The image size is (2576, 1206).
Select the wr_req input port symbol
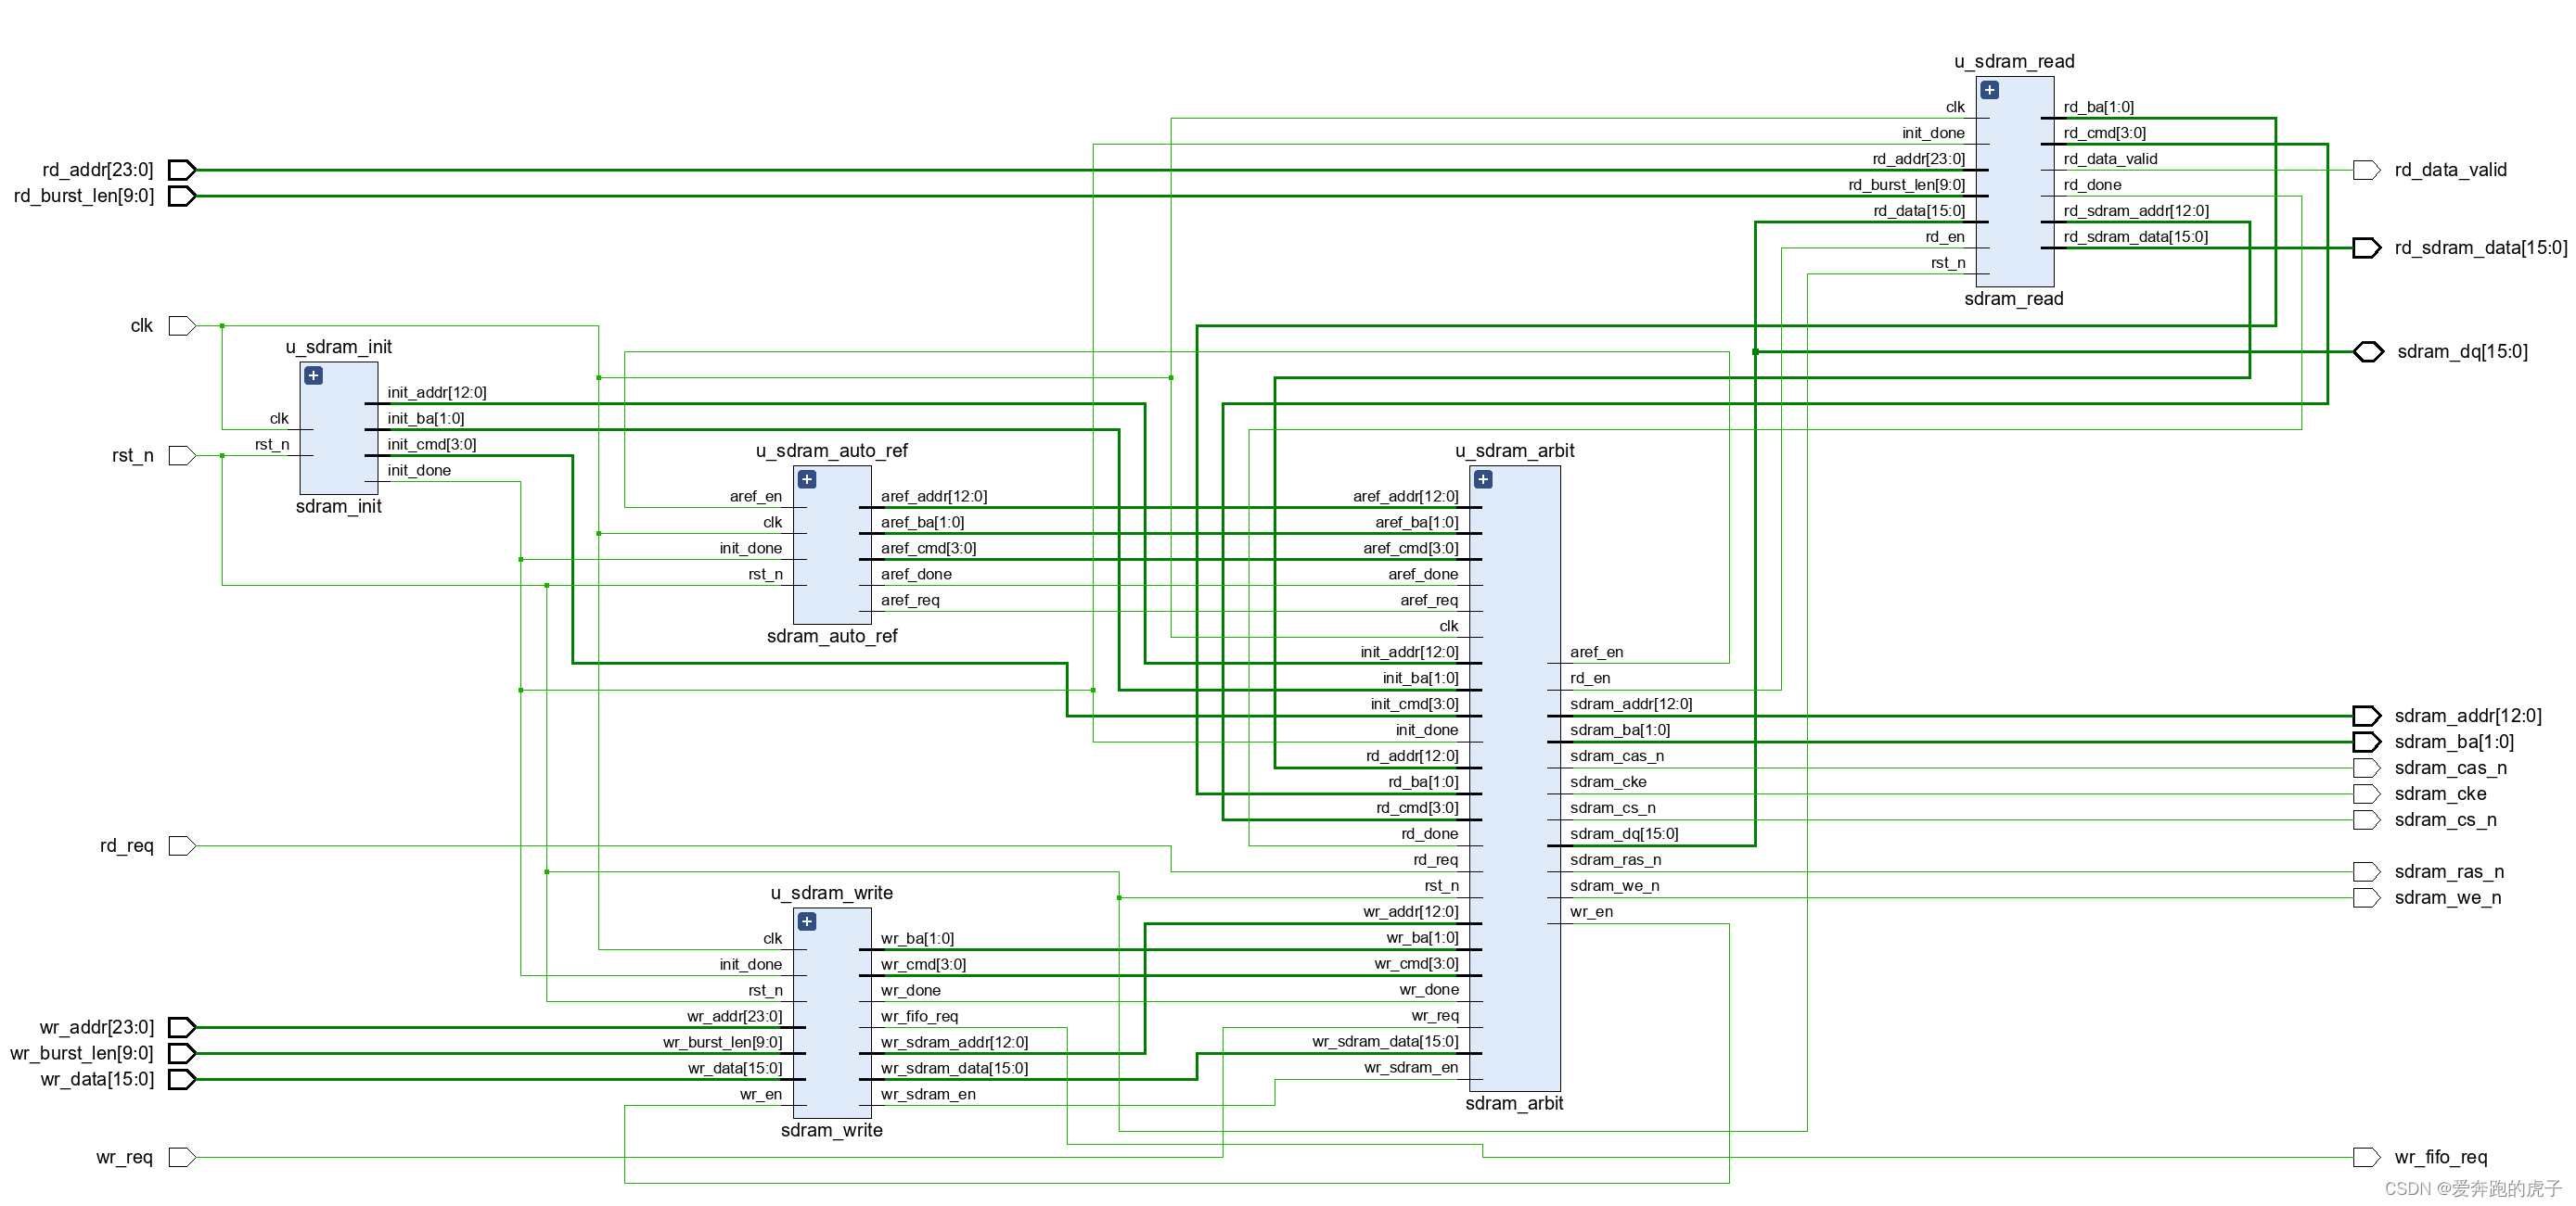click(x=182, y=1157)
